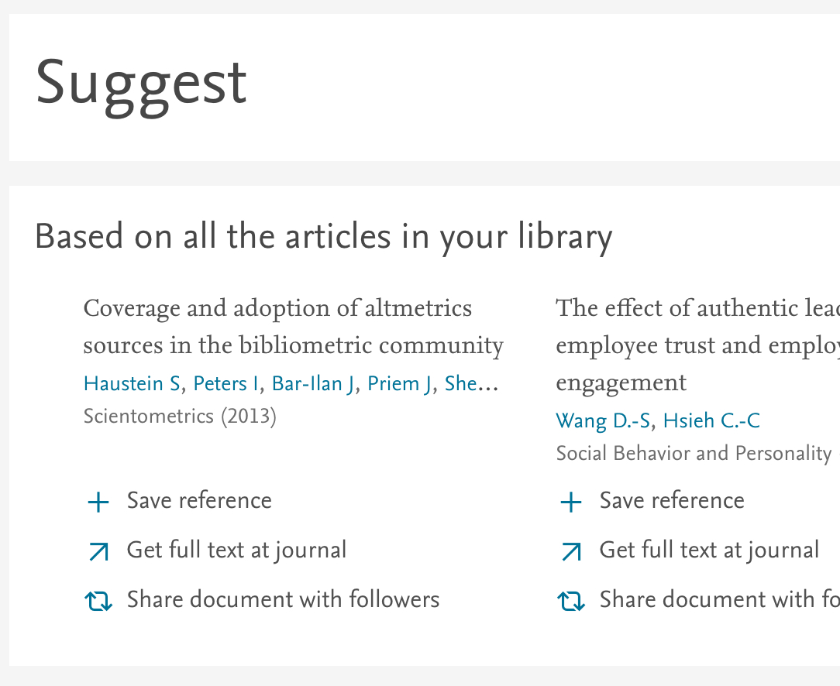The image size is (840, 686).
Task: Get full text at journal for the Scientometrics article
Action: 236,551
